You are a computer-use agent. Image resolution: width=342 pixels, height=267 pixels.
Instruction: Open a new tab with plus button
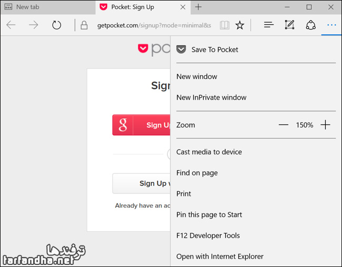(198, 7)
